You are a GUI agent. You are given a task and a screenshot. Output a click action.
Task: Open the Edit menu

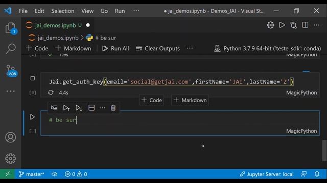pyautogui.click(x=39, y=11)
